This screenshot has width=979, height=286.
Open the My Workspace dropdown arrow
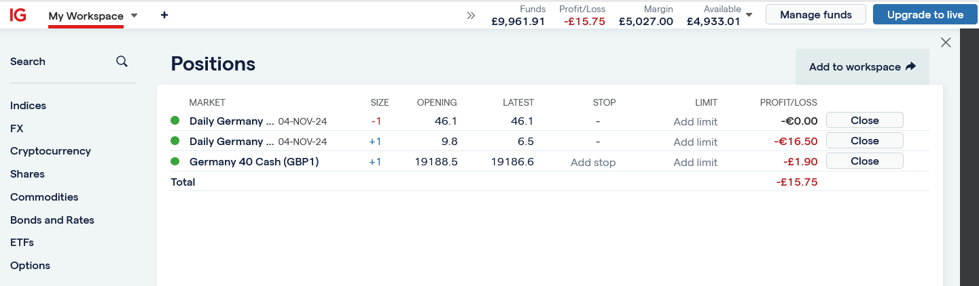[134, 16]
